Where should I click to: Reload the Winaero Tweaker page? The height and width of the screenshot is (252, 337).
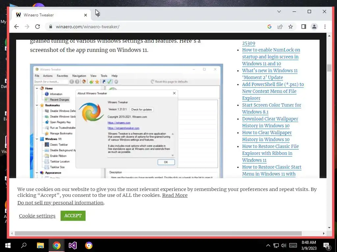pos(38,27)
